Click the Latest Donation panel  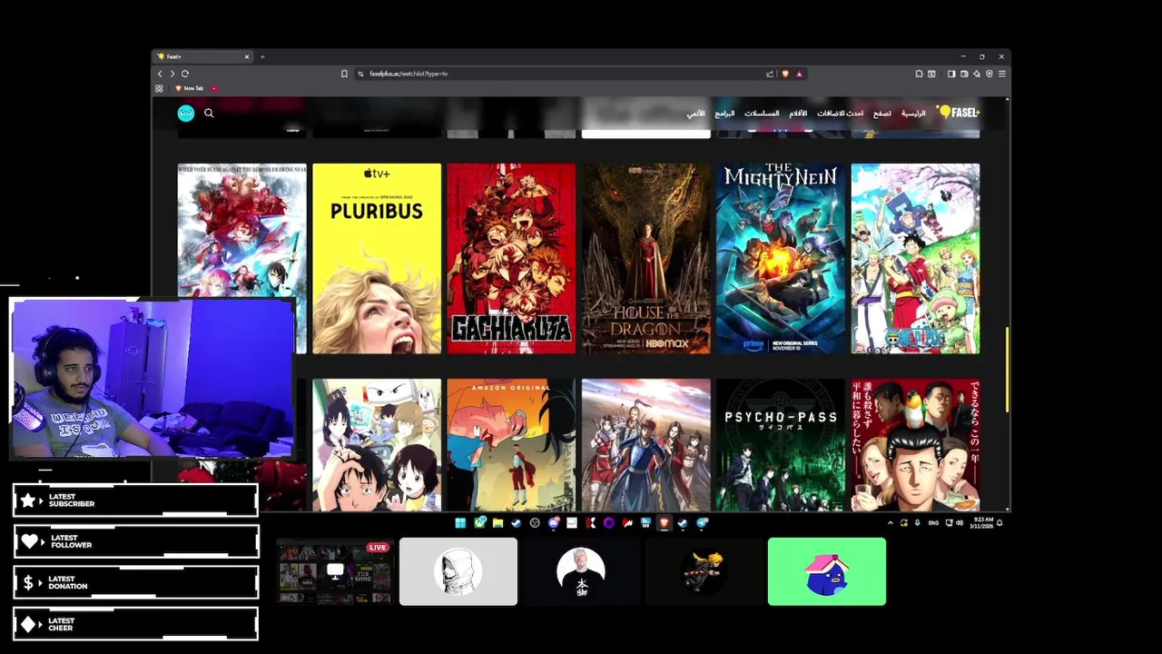(x=136, y=582)
